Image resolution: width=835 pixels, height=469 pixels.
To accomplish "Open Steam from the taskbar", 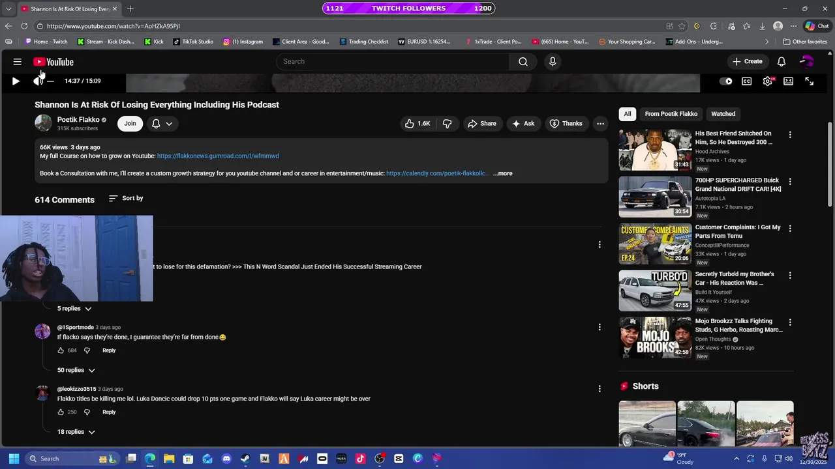I will [x=245, y=459].
